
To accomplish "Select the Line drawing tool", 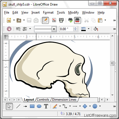I will [x=18, y=106].
